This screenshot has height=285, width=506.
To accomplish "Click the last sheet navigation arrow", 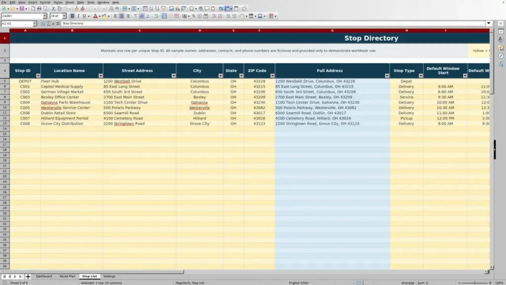I will tap(20, 276).
